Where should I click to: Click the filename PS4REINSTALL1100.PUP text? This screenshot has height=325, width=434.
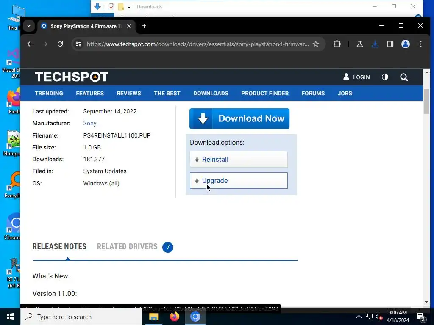pos(117,135)
